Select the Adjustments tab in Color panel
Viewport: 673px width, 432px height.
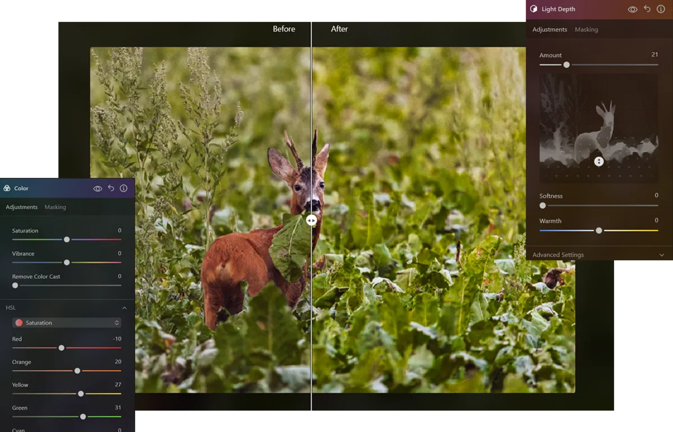(x=21, y=207)
